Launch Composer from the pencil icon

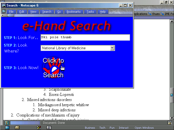39,128
